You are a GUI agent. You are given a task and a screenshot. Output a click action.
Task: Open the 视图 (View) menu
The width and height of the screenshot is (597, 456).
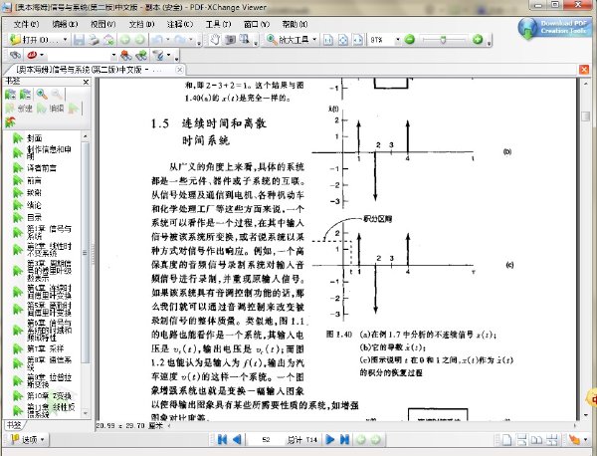tap(102, 24)
